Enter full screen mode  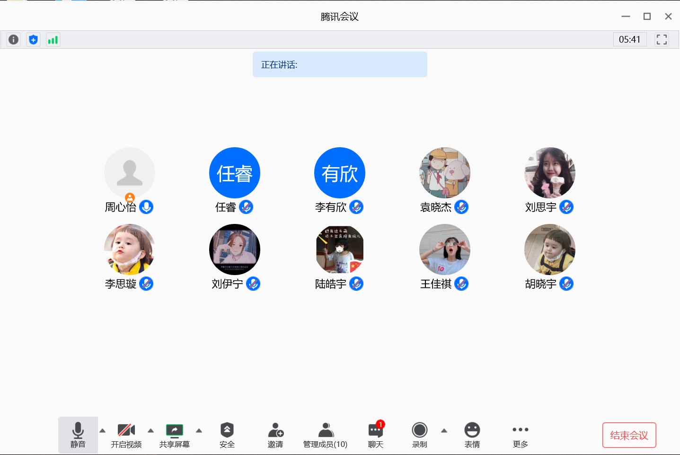tap(662, 40)
